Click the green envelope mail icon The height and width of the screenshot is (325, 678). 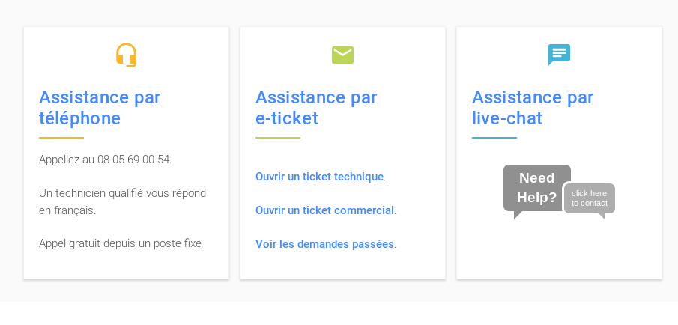[342, 55]
